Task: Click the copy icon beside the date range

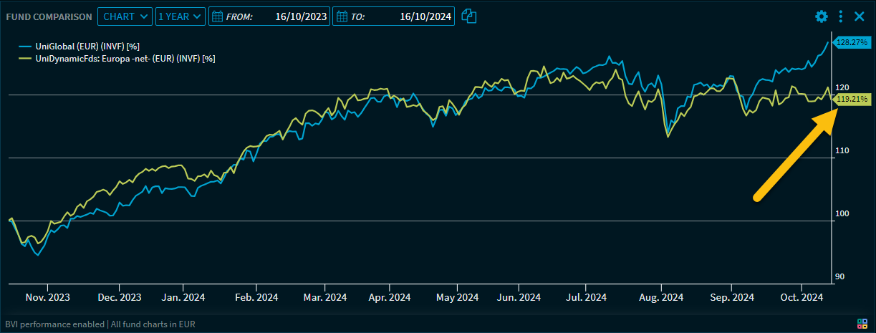Action: click(x=469, y=16)
